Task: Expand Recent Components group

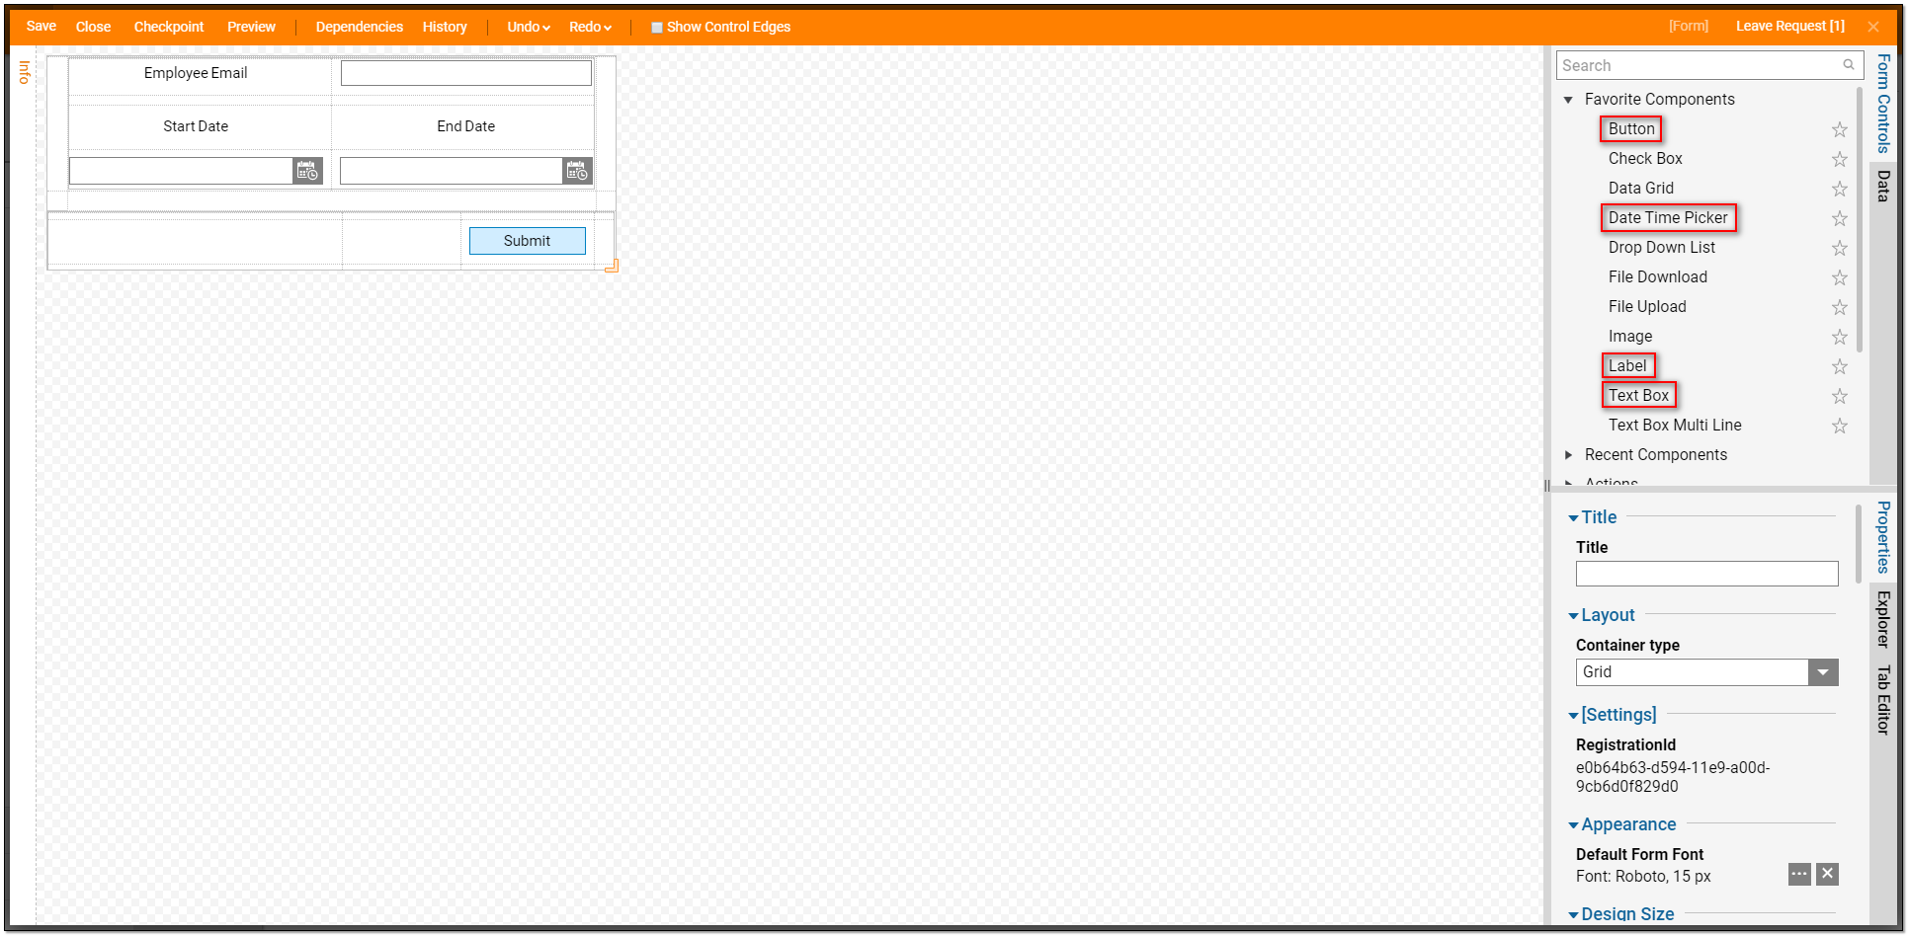Action: tap(1568, 455)
